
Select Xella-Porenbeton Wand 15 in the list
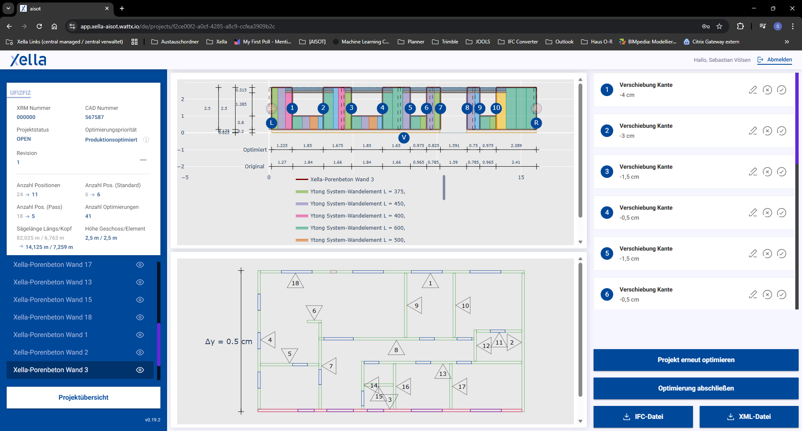(x=53, y=300)
